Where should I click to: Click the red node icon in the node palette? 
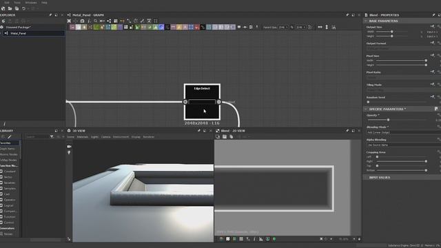(x=197, y=28)
